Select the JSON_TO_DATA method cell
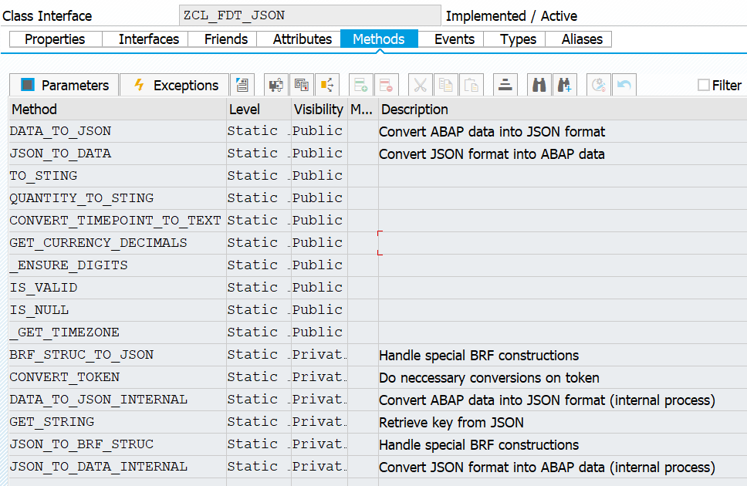 (x=117, y=154)
